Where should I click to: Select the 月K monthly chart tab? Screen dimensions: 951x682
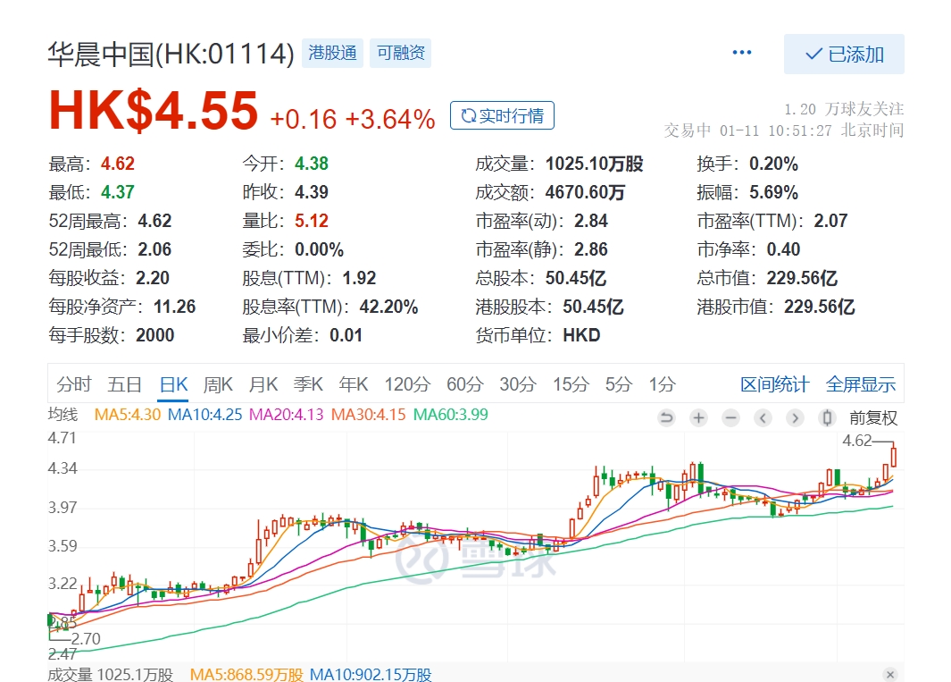click(x=263, y=384)
